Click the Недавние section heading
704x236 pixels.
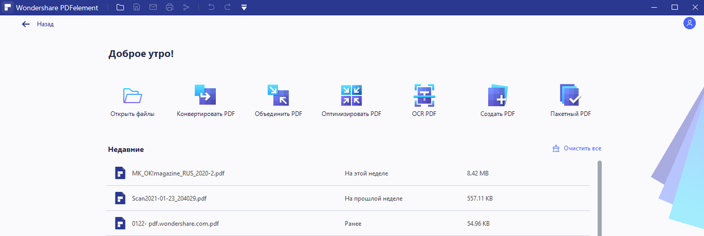pos(126,149)
